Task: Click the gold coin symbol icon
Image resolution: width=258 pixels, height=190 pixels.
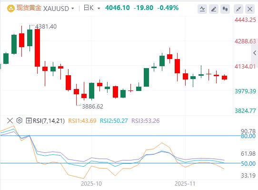Action: (x=11, y=9)
